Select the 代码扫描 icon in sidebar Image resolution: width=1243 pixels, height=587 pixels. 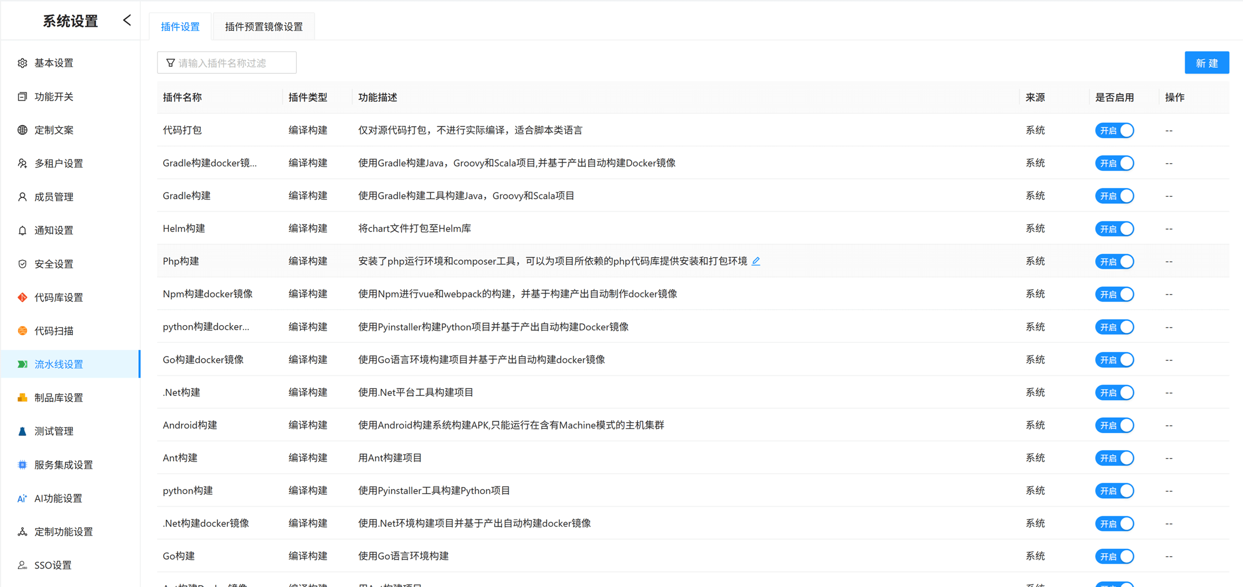[x=22, y=331]
